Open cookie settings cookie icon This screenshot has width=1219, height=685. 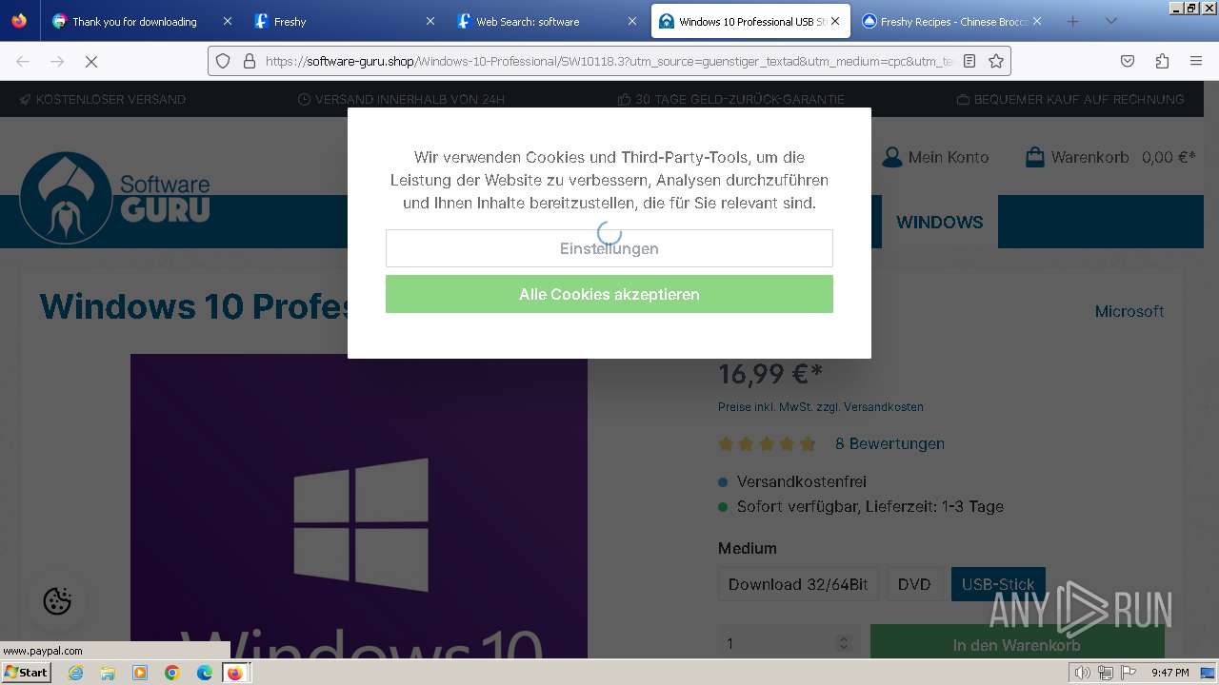[x=57, y=601]
